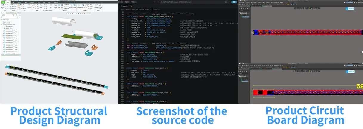Click the yellow '58' dimension in lower Altium window
This screenshot has width=363, height=129.
pos(360,87)
